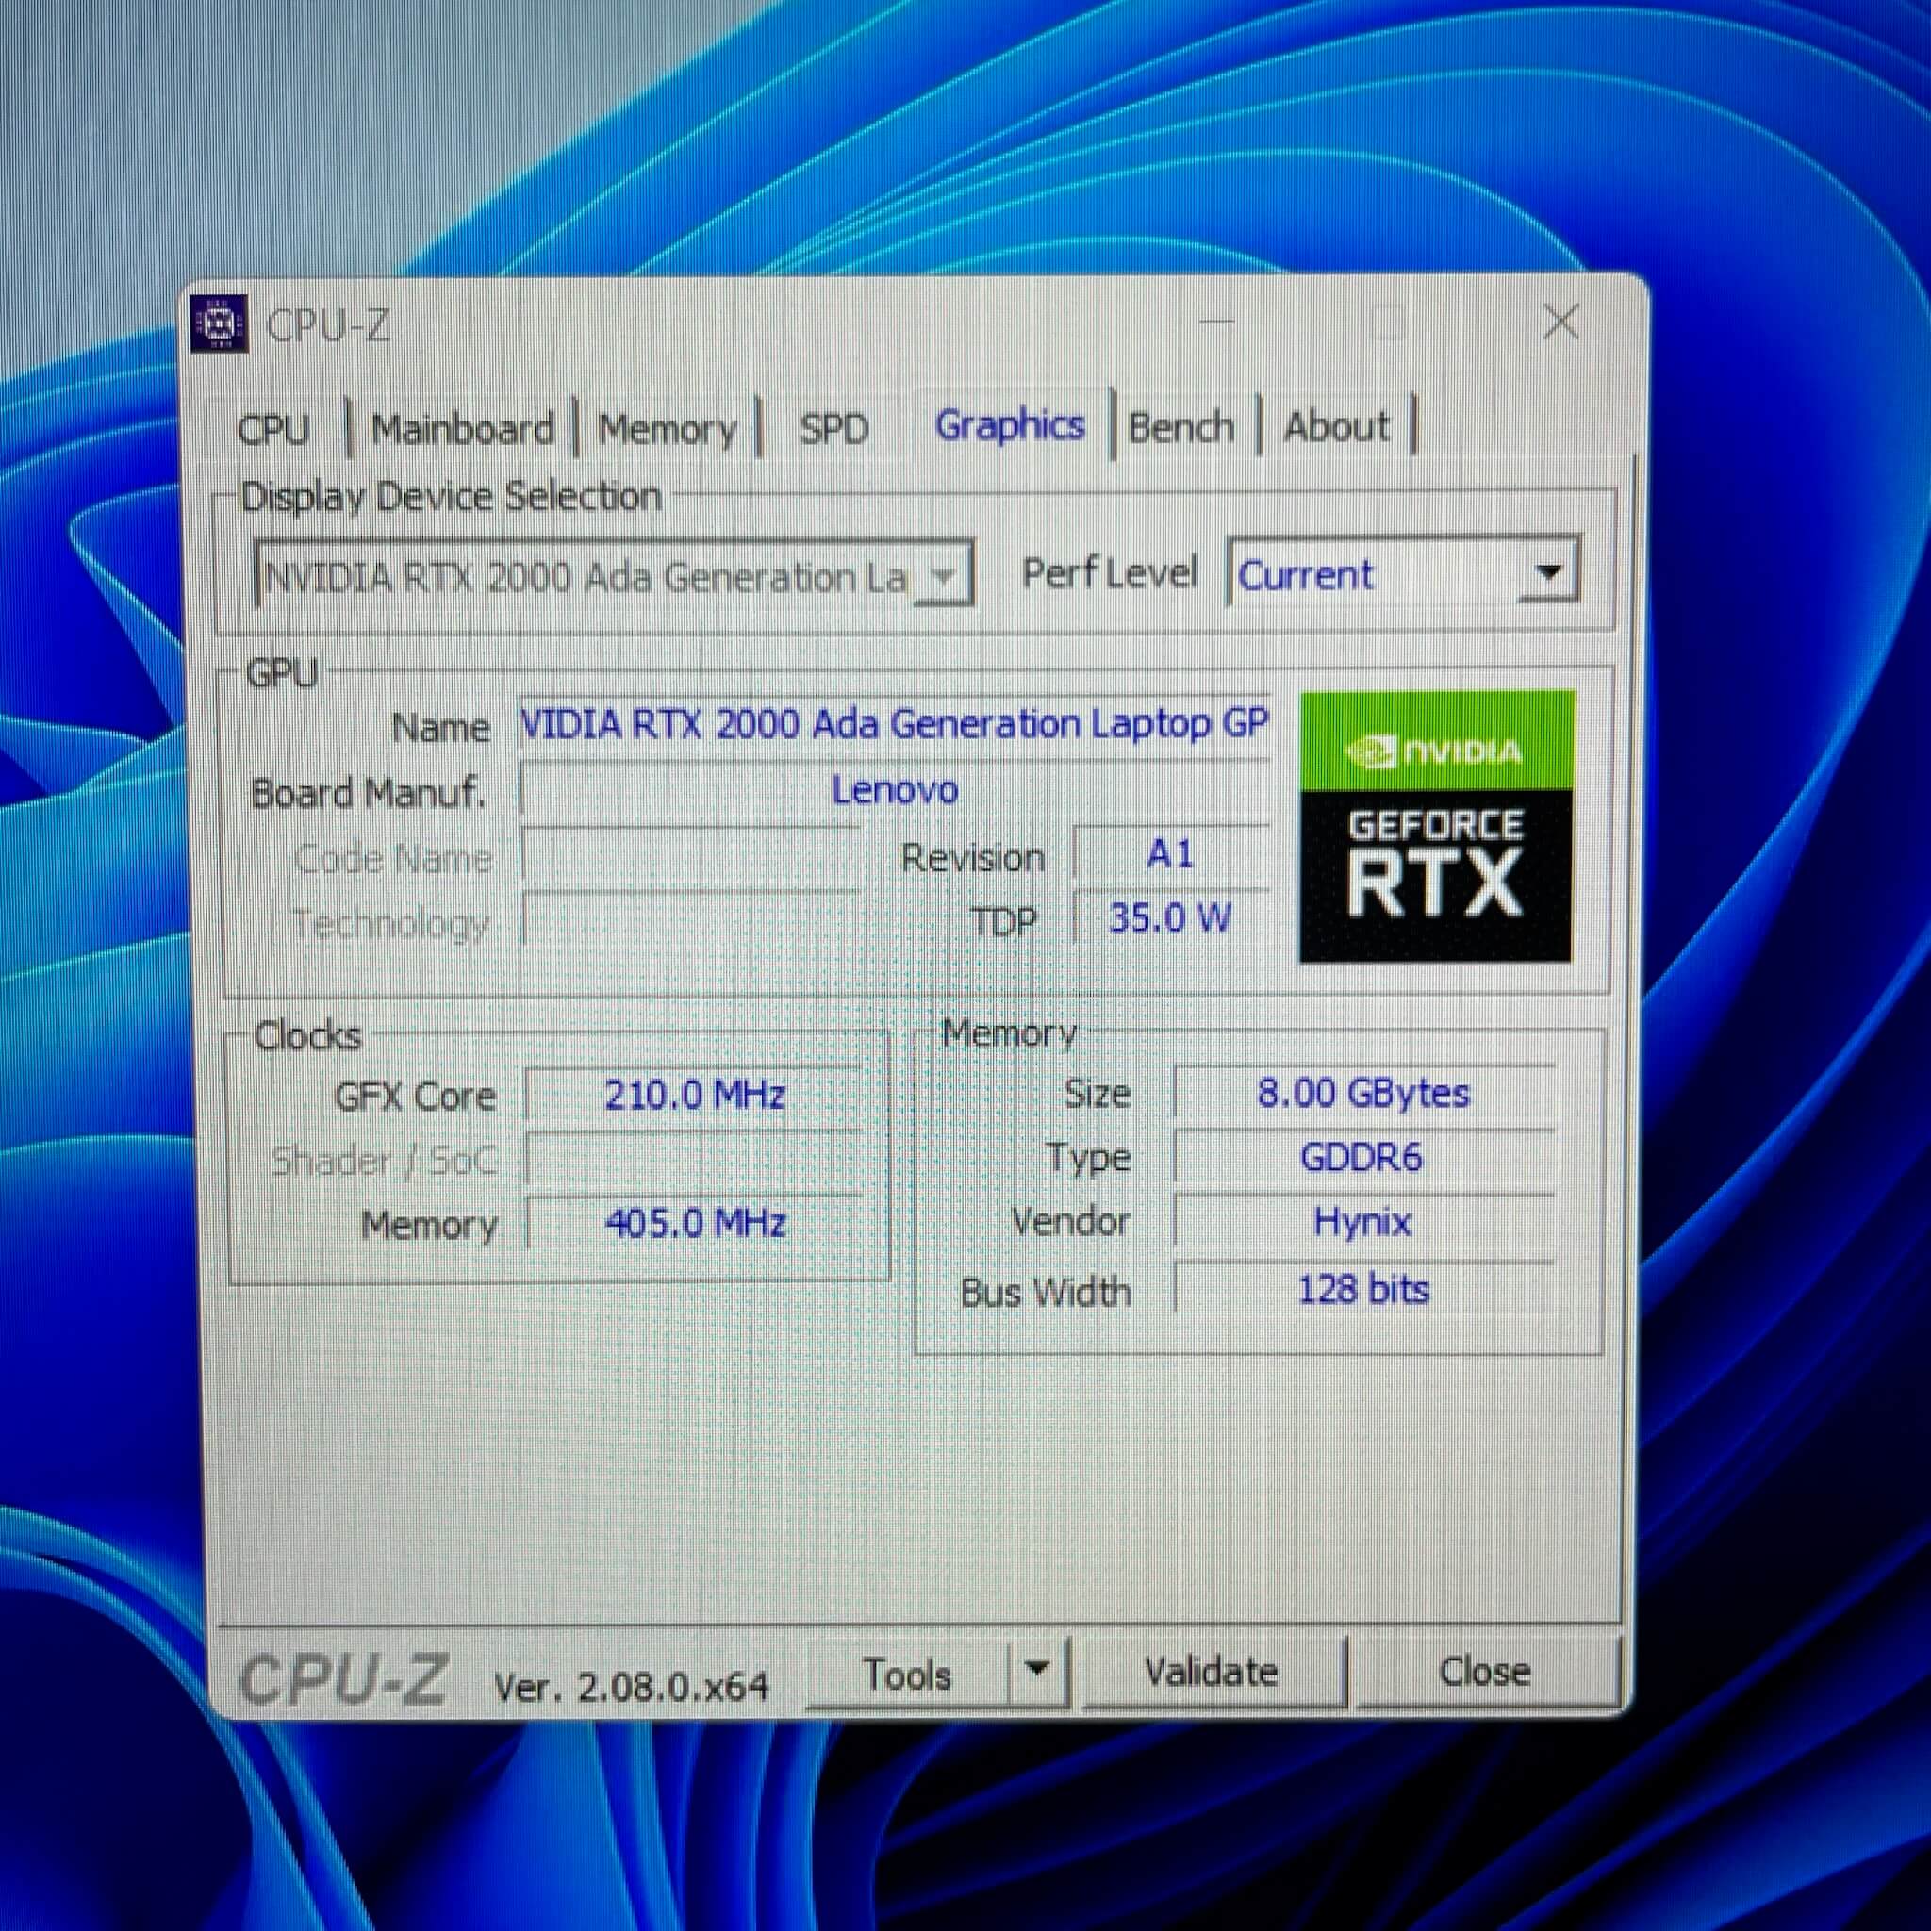Select the Graphics tab
1931x1931 pixels.
point(1010,426)
